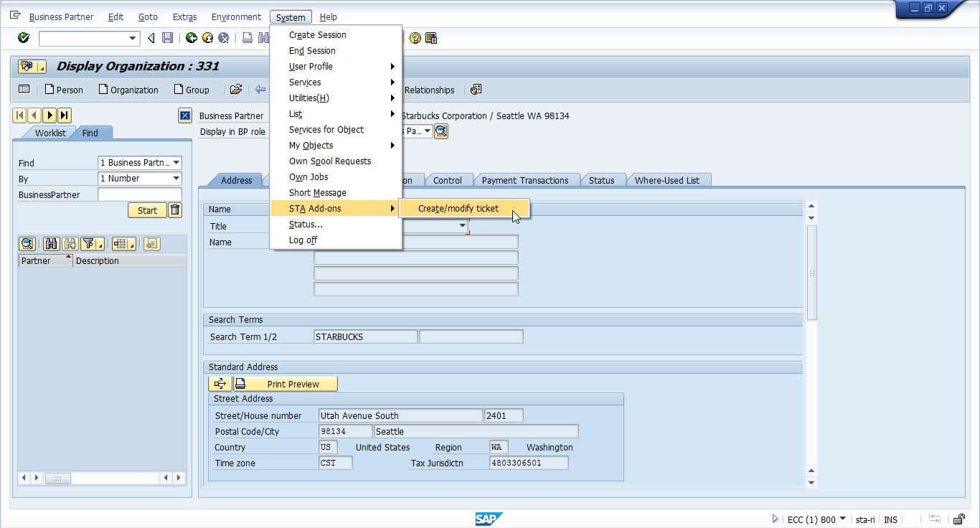
Task: Open the command field dropdown arrow
Action: click(x=133, y=38)
